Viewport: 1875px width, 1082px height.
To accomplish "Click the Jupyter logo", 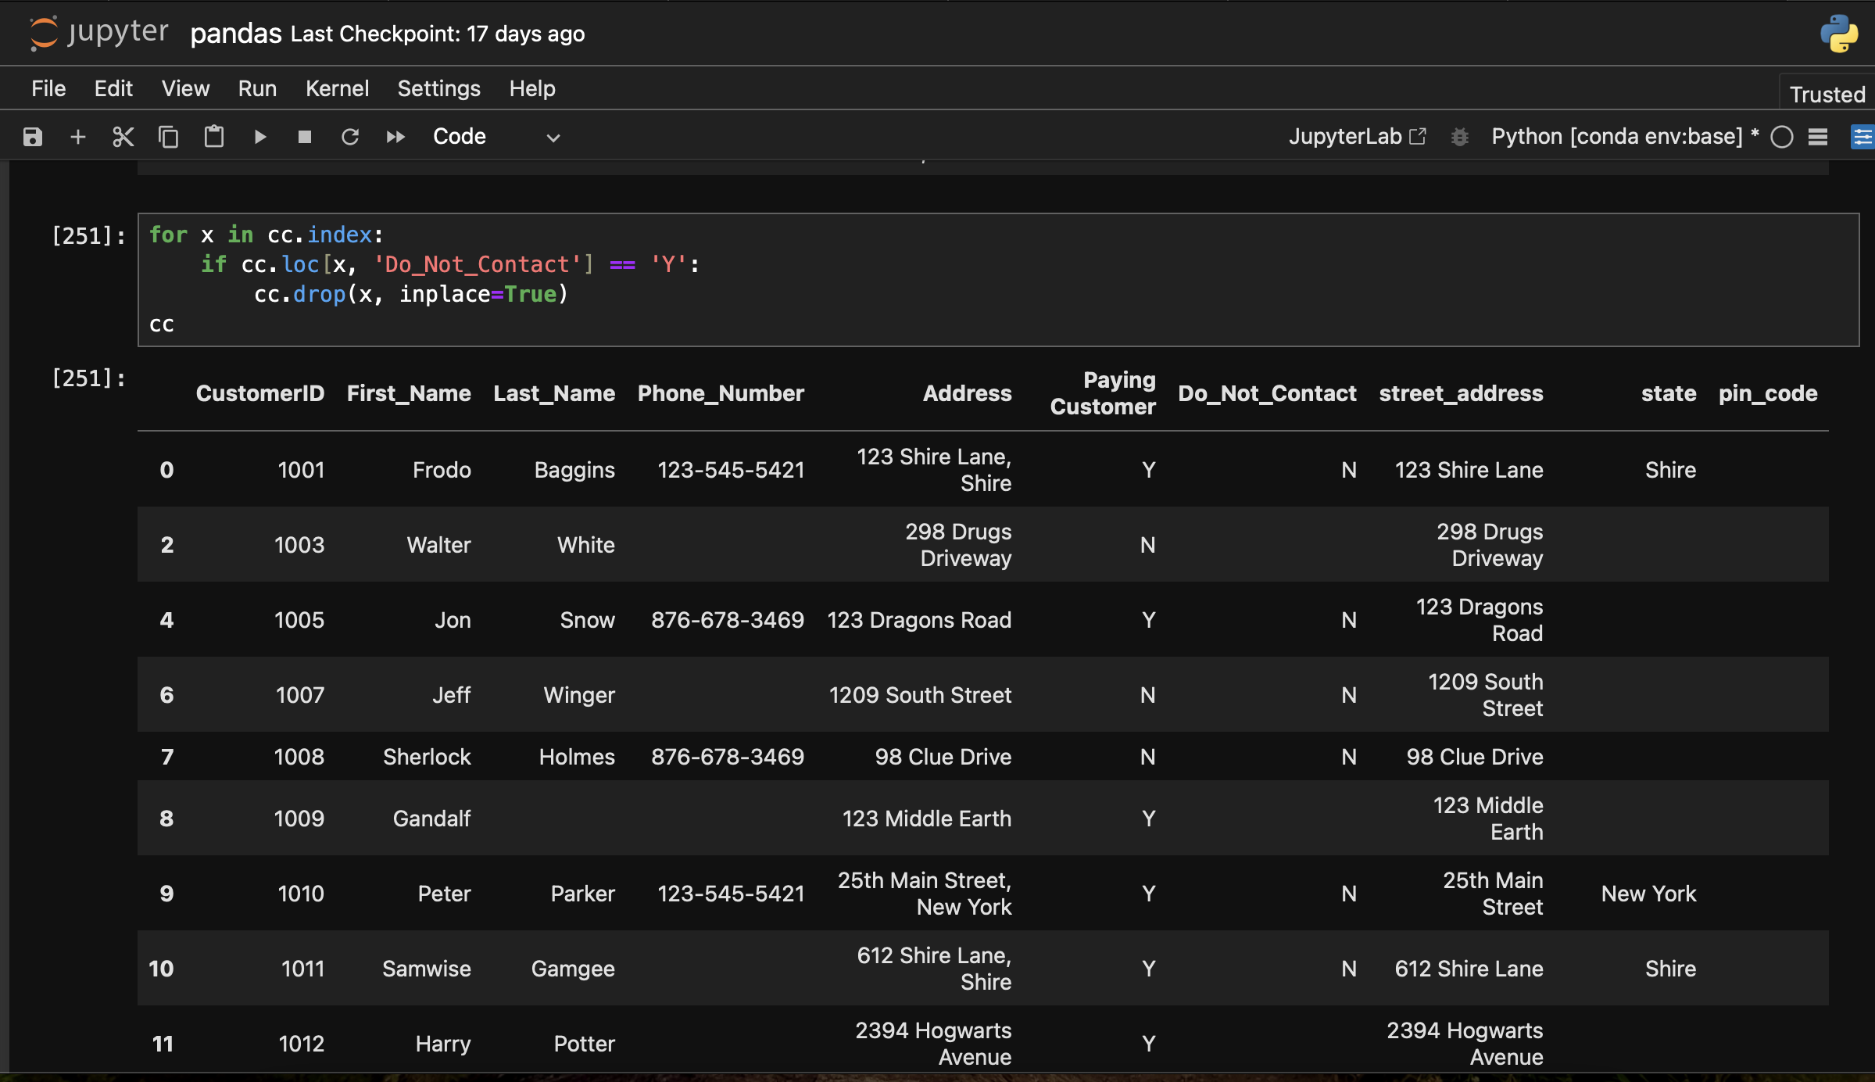I will coord(98,33).
